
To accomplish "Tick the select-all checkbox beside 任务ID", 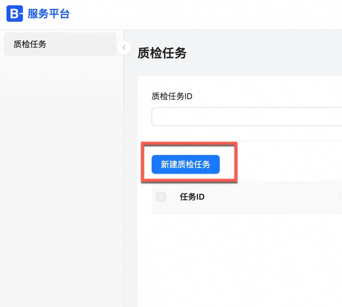I will click(x=161, y=197).
